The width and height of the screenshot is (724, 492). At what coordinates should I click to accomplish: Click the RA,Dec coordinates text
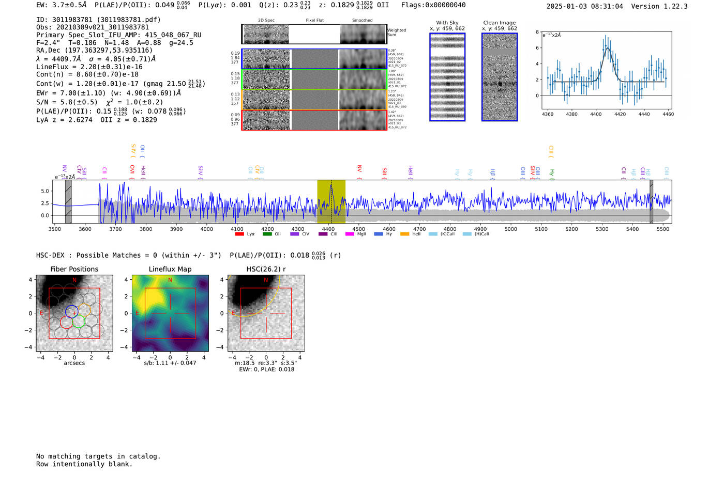95,51
